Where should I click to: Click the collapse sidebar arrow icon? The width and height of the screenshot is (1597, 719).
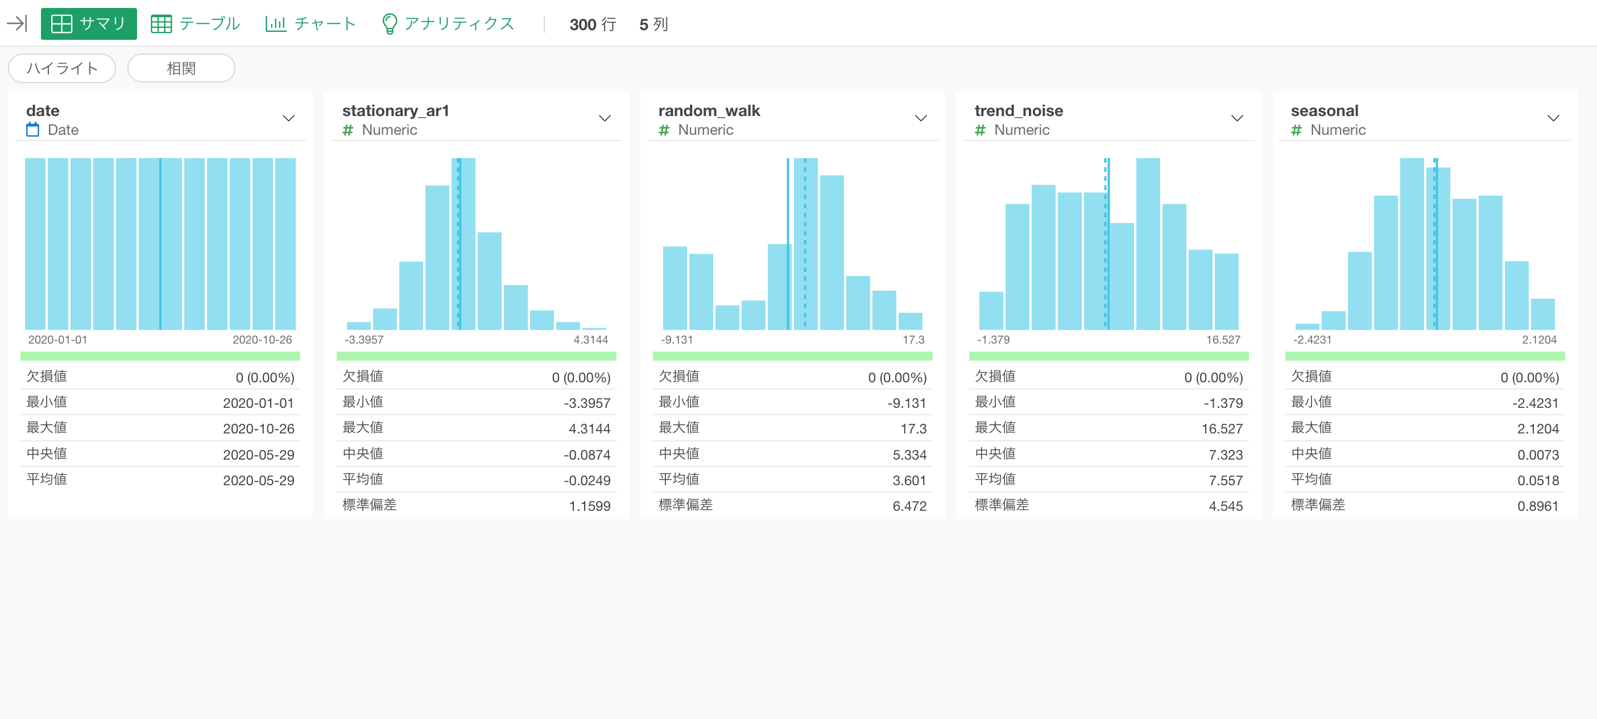[x=16, y=23]
